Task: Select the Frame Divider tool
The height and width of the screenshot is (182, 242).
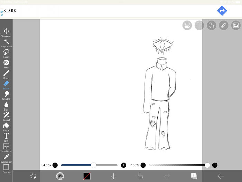Action: click(6, 148)
